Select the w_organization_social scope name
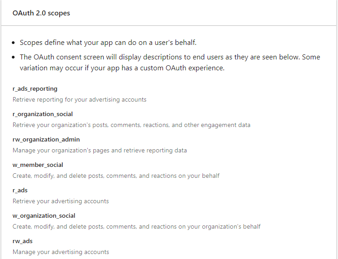The image size is (338, 259). coord(44,215)
